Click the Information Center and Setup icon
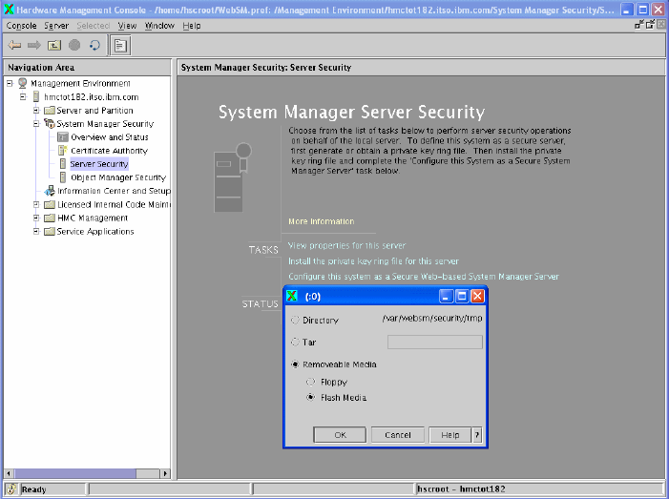The image size is (669, 499). click(50, 191)
